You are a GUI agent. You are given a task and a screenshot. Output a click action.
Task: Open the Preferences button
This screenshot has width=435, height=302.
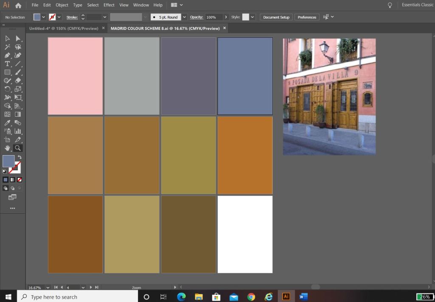[307, 17]
